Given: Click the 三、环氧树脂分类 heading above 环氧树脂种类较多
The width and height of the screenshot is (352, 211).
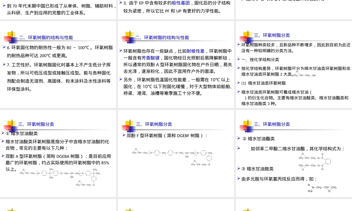Looking at the screenshot, I should (272, 35).
